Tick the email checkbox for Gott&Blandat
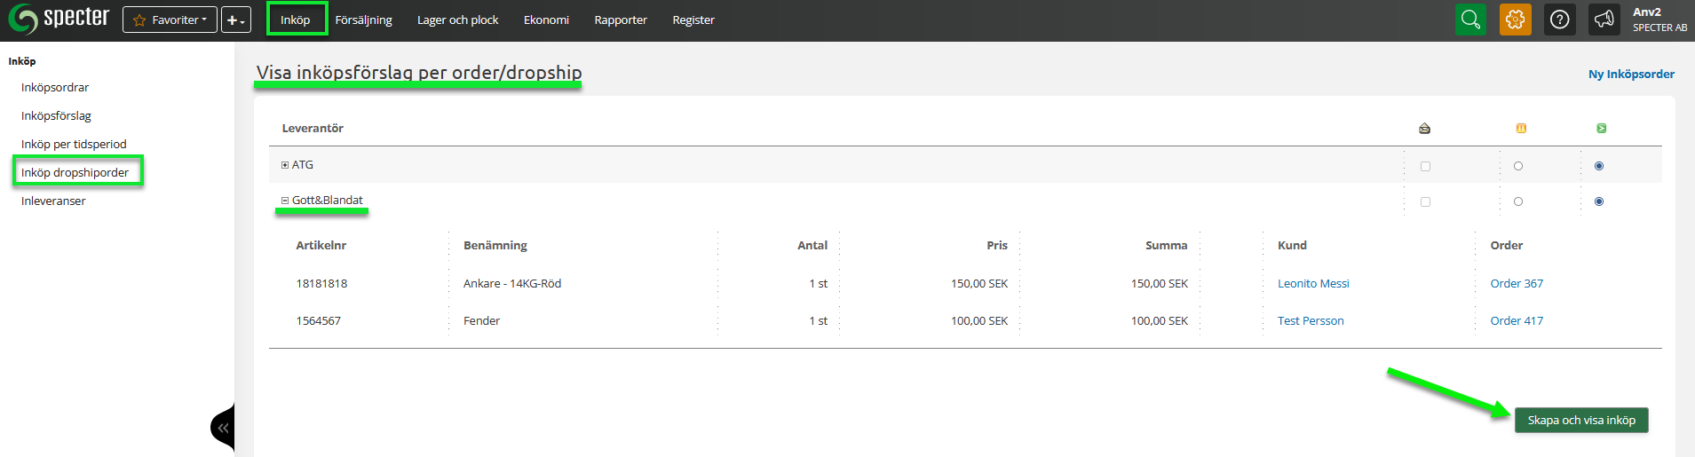This screenshot has height=457, width=1695. 1426,202
